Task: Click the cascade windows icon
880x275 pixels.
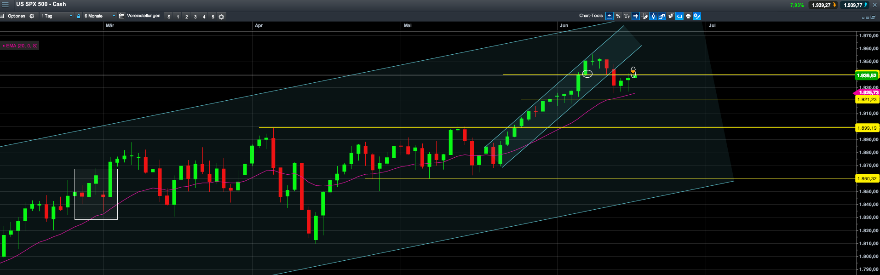Action: 873,17
